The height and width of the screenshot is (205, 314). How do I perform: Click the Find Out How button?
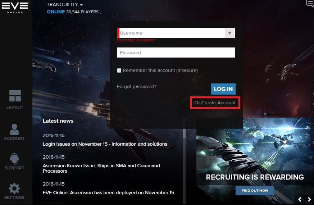pos(255,191)
